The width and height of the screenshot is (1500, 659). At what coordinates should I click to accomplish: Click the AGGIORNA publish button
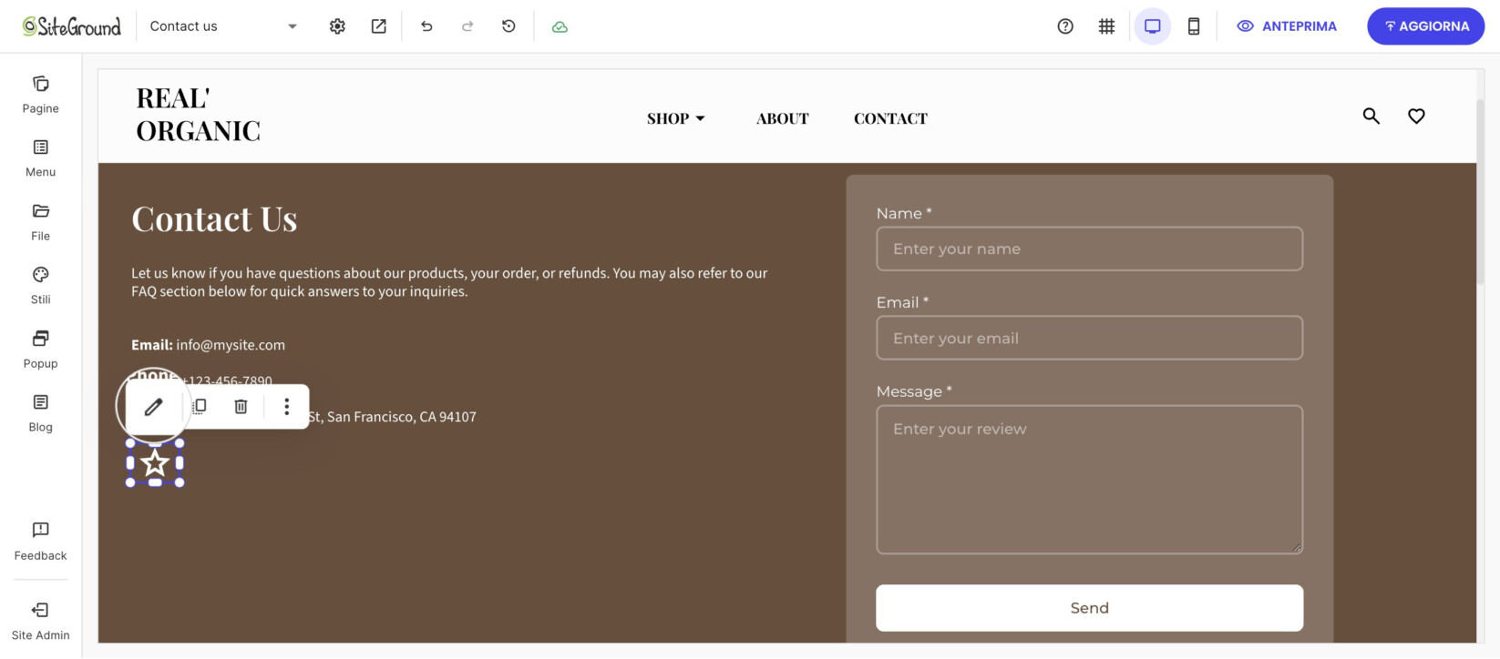tap(1425, 26)
